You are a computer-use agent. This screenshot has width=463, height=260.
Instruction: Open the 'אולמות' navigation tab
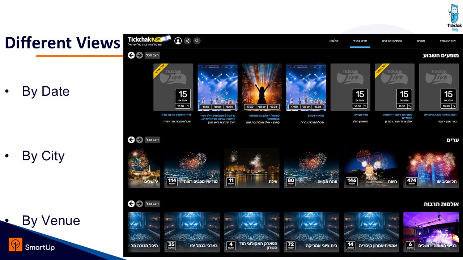(x=334, y=41)
